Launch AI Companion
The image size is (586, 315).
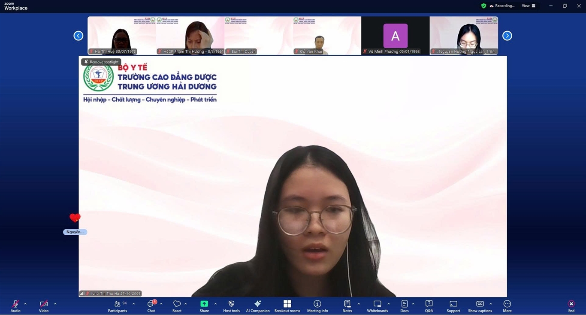coord(257,306)
